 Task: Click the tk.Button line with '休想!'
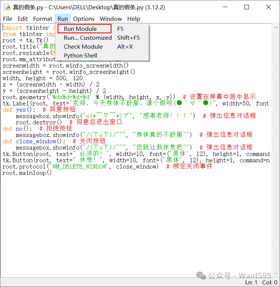[136, 160]
